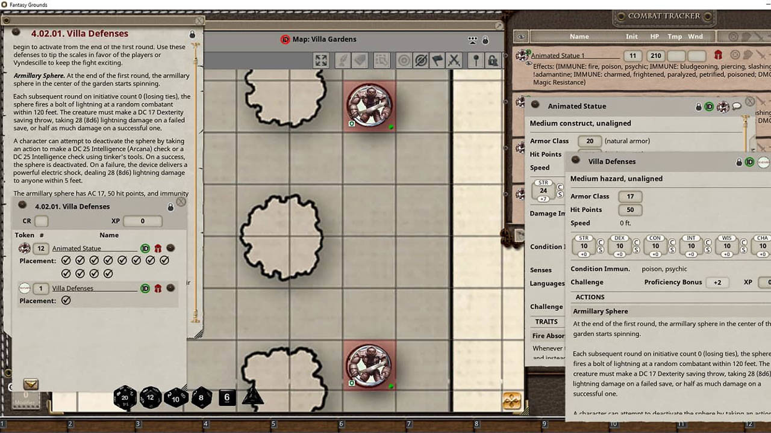Click the target icon in map toolbar

click(x=404, y=60)
